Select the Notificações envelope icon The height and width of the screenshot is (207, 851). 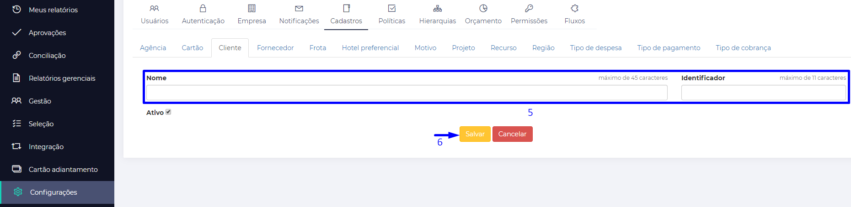pyautogui.click(x=299, y=8)
